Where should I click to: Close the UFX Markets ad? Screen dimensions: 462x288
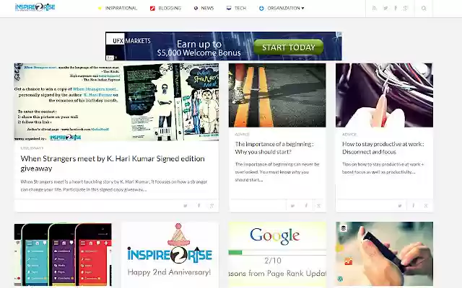point(115,58)
